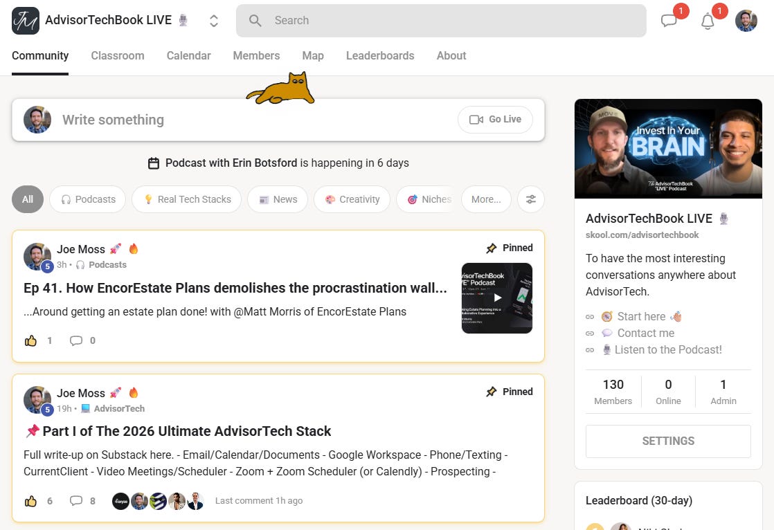
Task: View the 130 Members count
Action: (613, 392)
